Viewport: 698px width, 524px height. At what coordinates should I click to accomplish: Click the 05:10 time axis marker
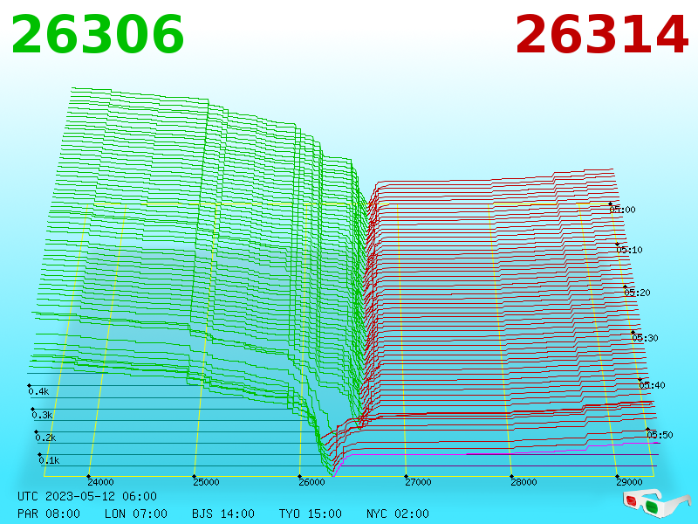(629, 250)
